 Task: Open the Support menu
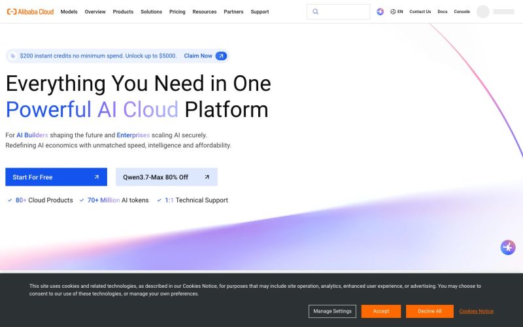point(260,12)
